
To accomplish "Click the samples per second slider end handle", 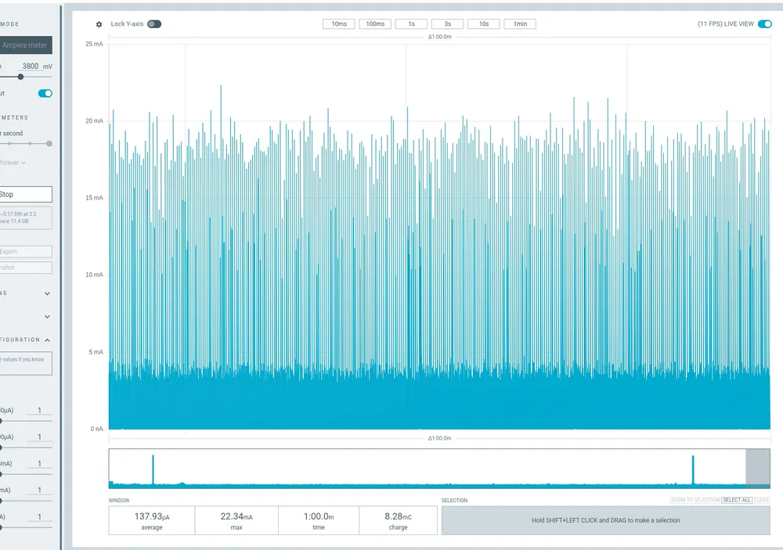I will [x=49, y=143].
